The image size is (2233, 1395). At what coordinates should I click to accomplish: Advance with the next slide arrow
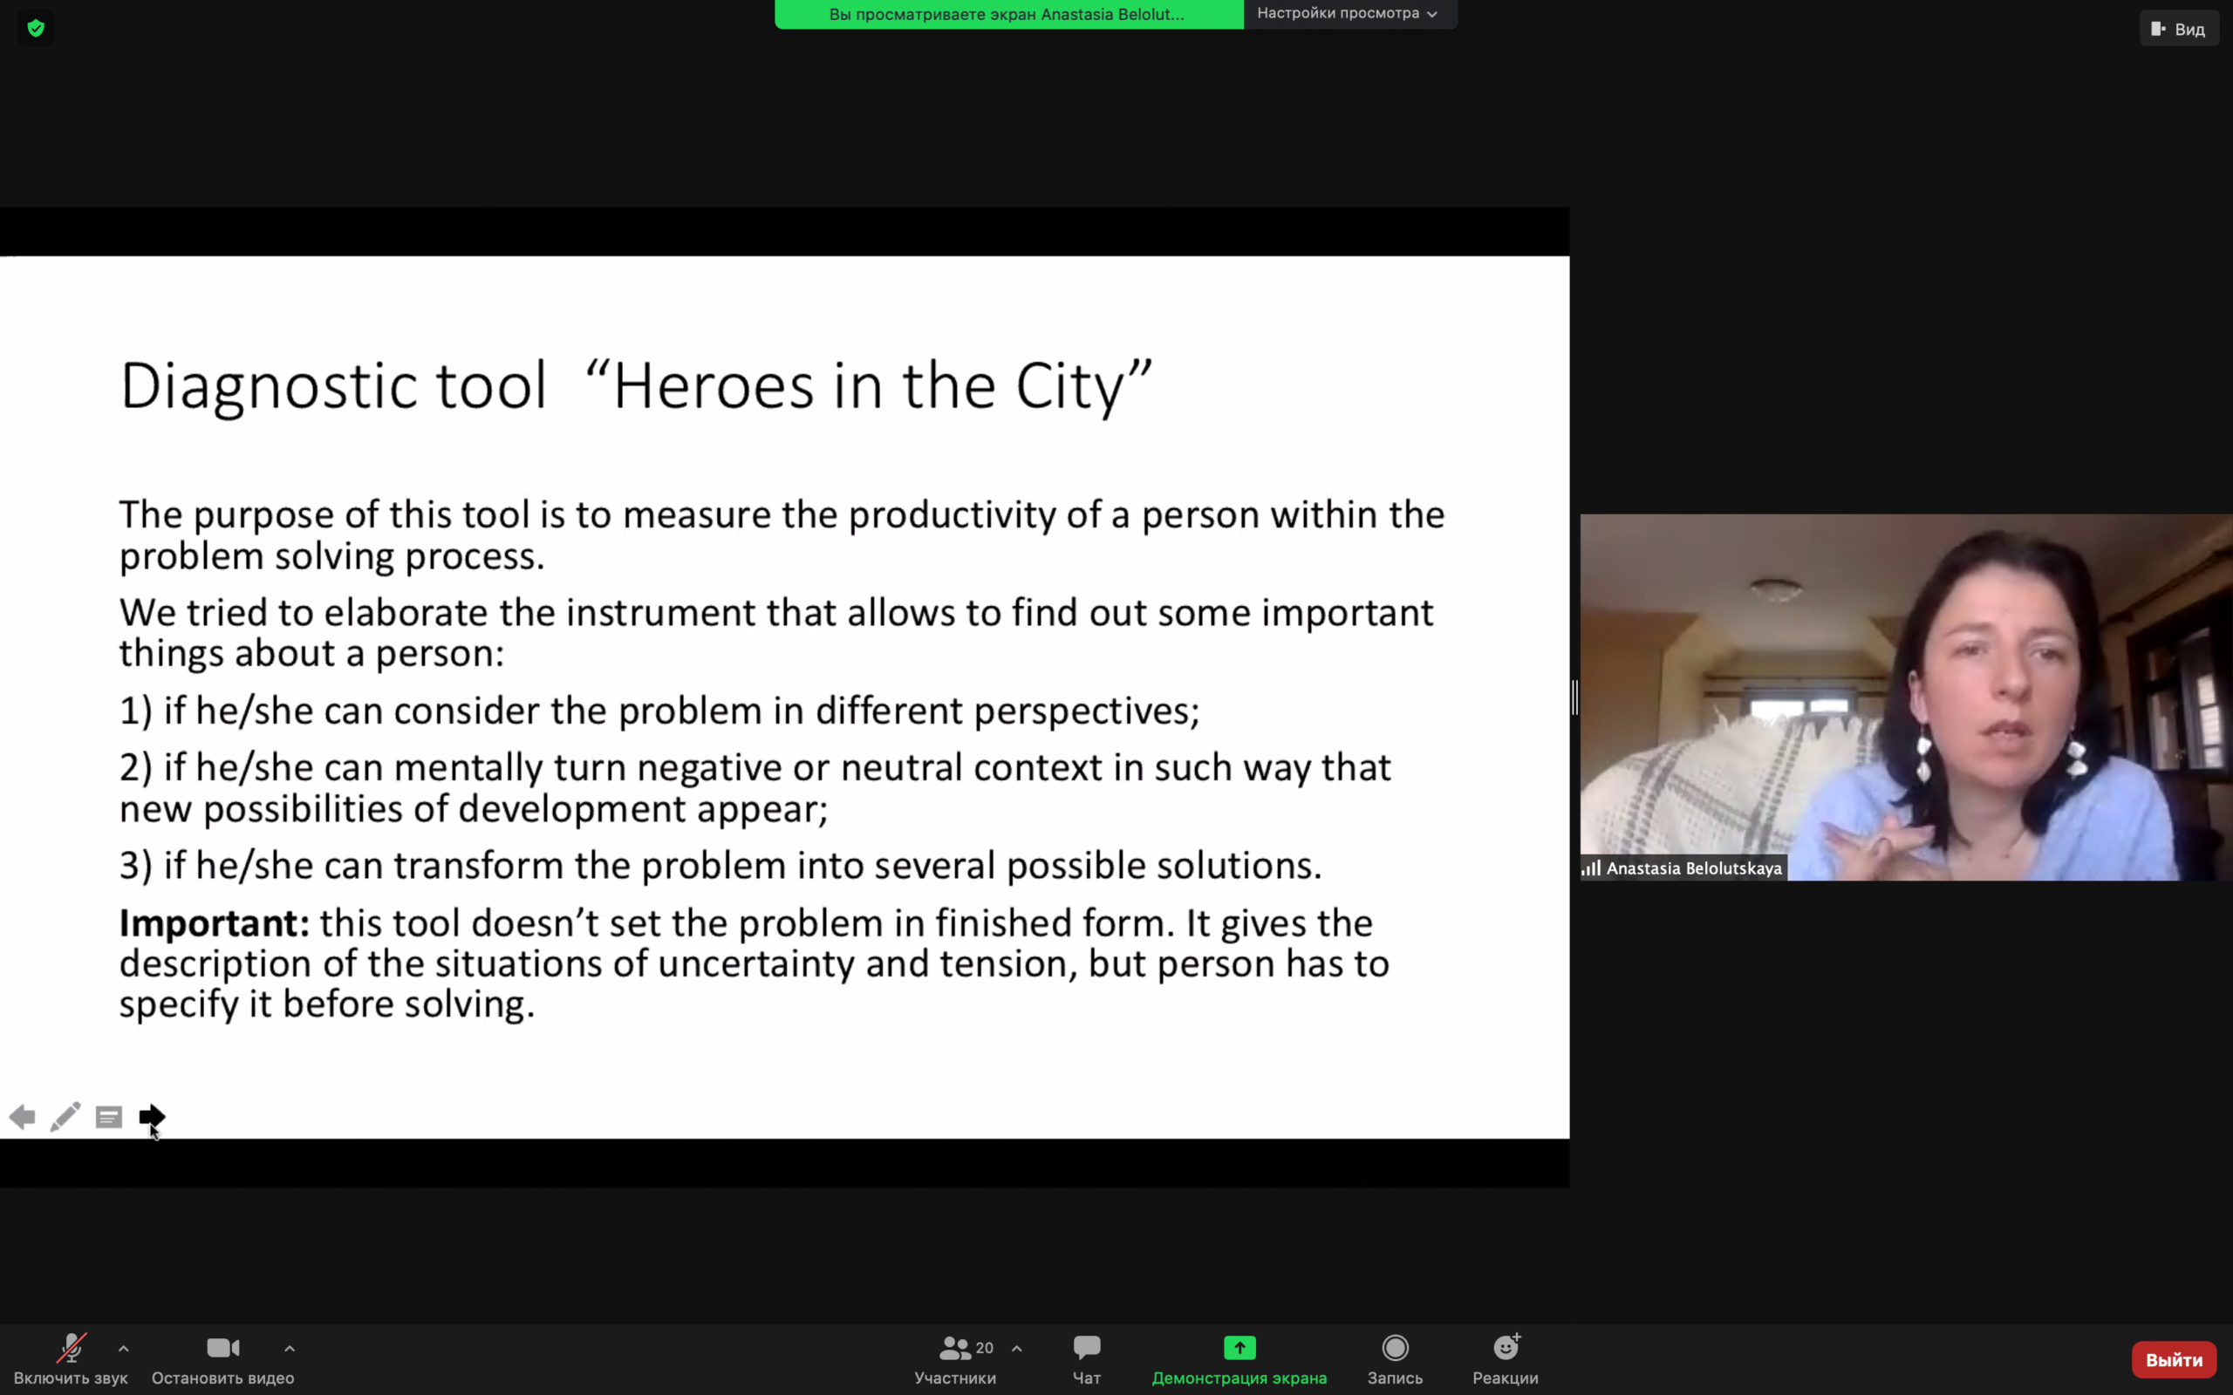(x=151, y=1117)
